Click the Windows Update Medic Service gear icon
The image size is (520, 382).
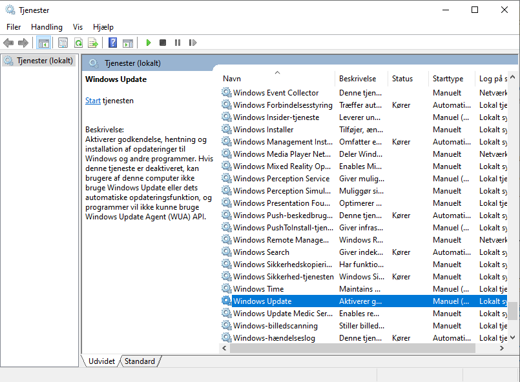227,313
